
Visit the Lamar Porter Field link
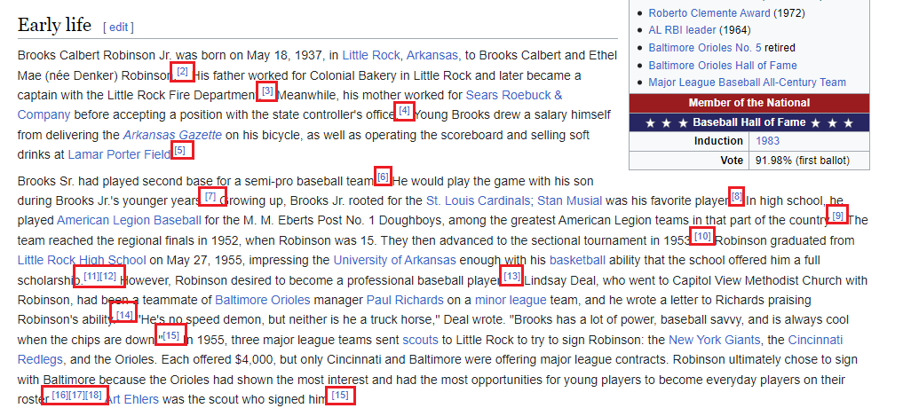pyautogui.click(x=119, y=155)
